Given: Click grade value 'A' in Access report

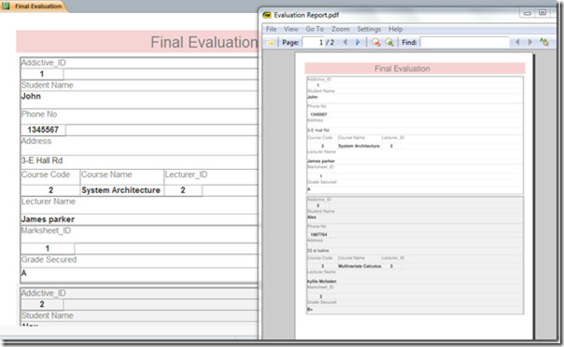Looking at the screenshot, I should (x=23, y=273).
